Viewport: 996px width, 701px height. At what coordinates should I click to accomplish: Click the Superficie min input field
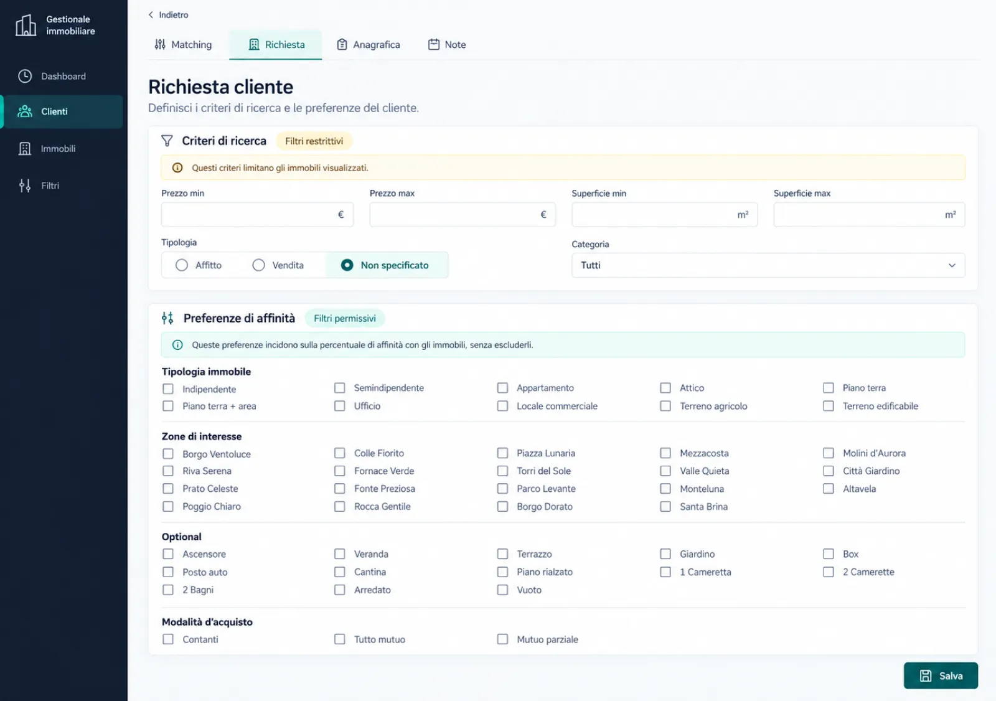coord(664,215)
